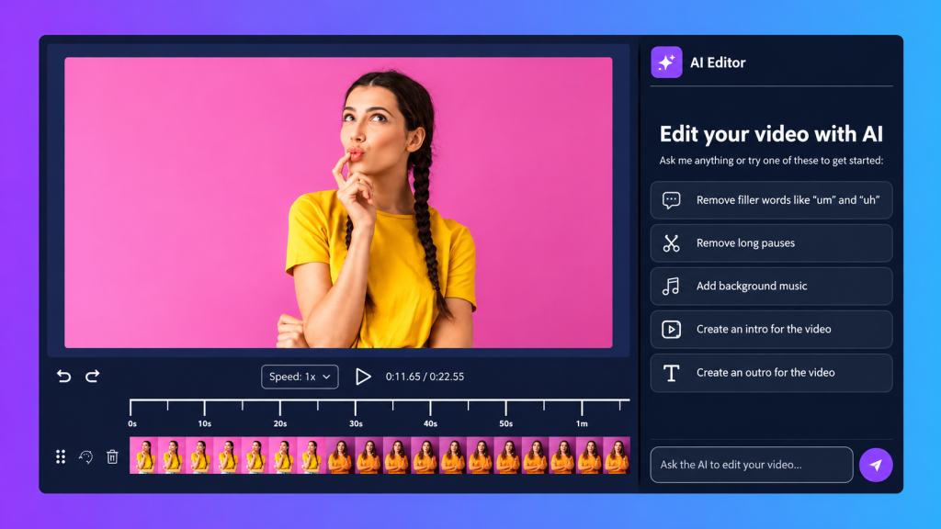Delete the clip with the trash icon
The image size is (941, 529).
tap(112, 457)
